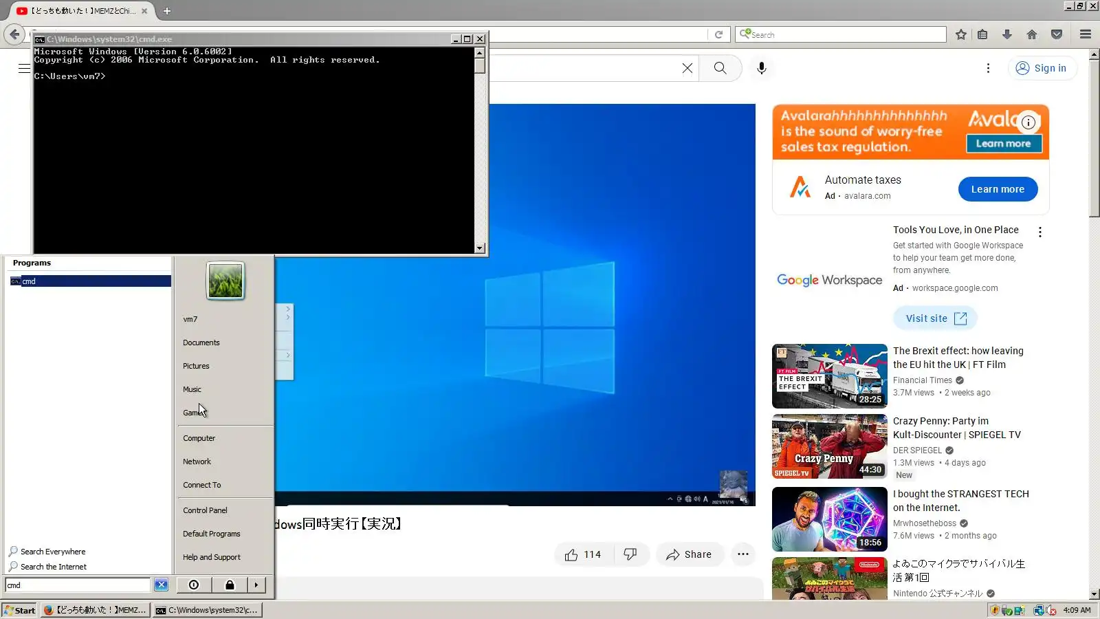The image size is (1100, 619).
Task: Close the YouTube MEMZ browser tab
Action: [144, 11]
